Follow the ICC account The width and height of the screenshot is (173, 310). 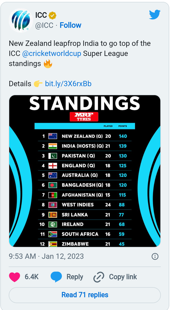[x=71, y=25]
